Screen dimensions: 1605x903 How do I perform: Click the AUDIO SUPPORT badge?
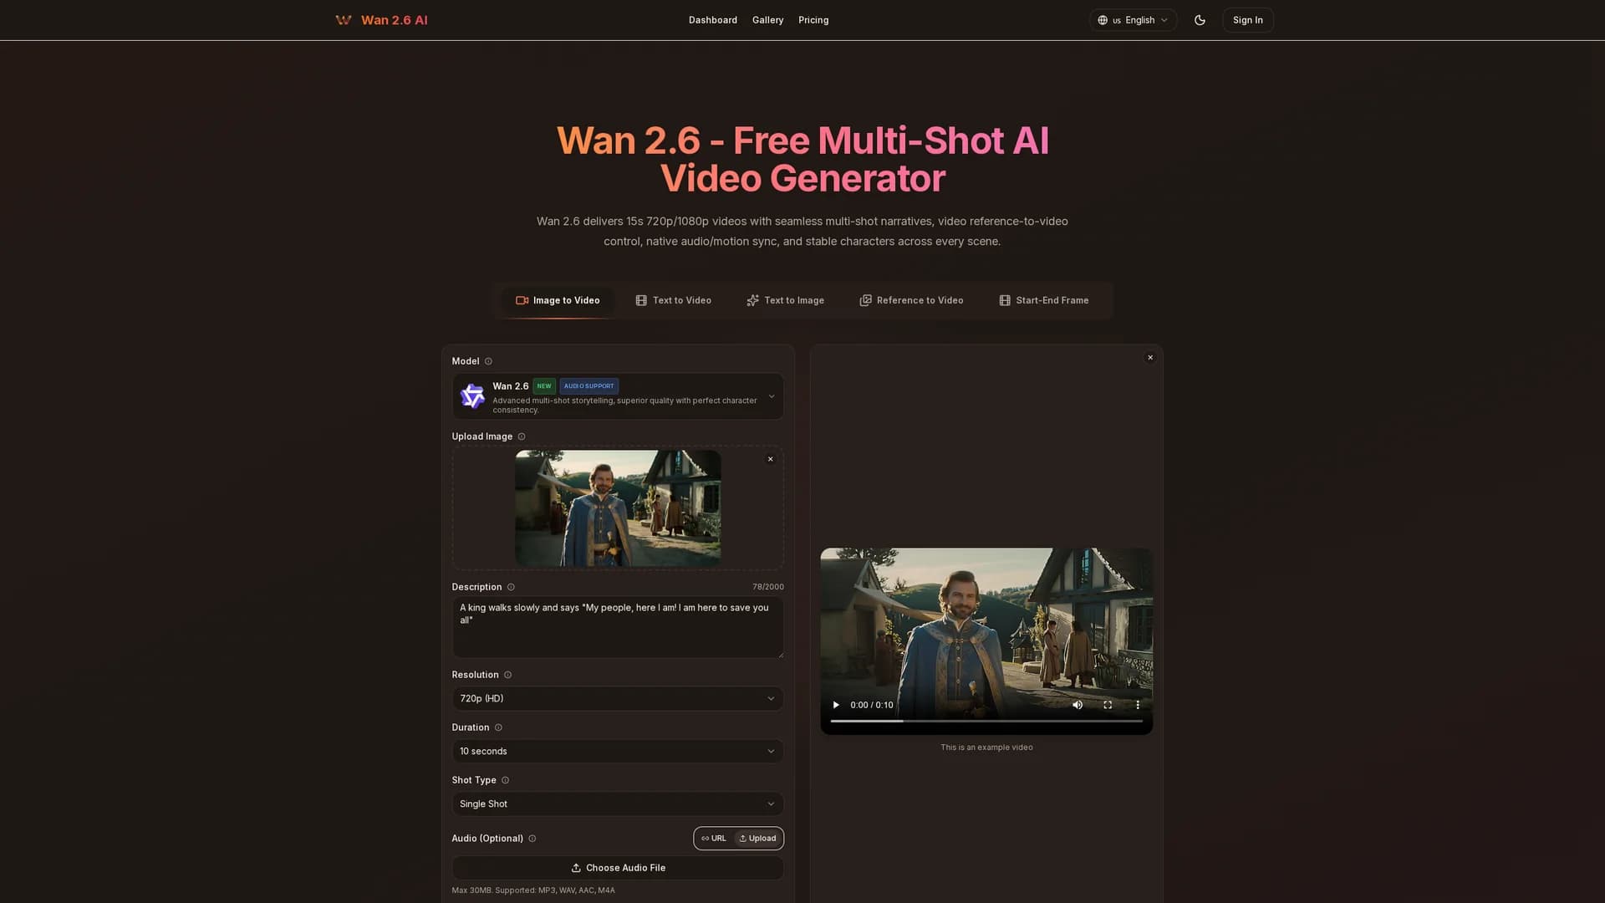coord(588,386)
